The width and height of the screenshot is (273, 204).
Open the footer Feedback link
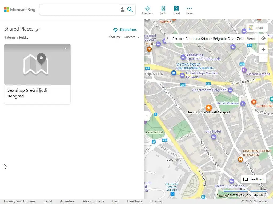tap(135, 201)
